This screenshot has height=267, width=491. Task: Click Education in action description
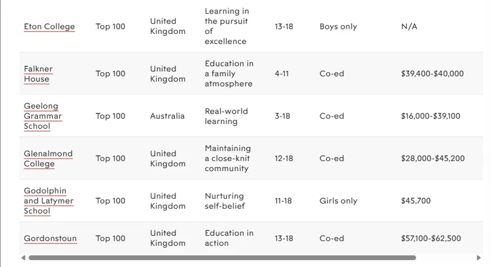[229, 238]
